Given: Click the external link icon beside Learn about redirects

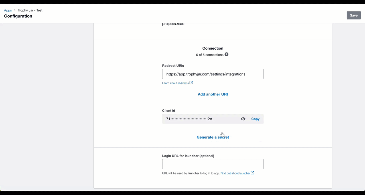Looking at the screenshot, I should coord(191,83).
